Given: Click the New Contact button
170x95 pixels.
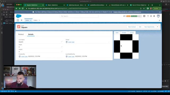Looking at the screenshot, I should (x=132, y=27).
